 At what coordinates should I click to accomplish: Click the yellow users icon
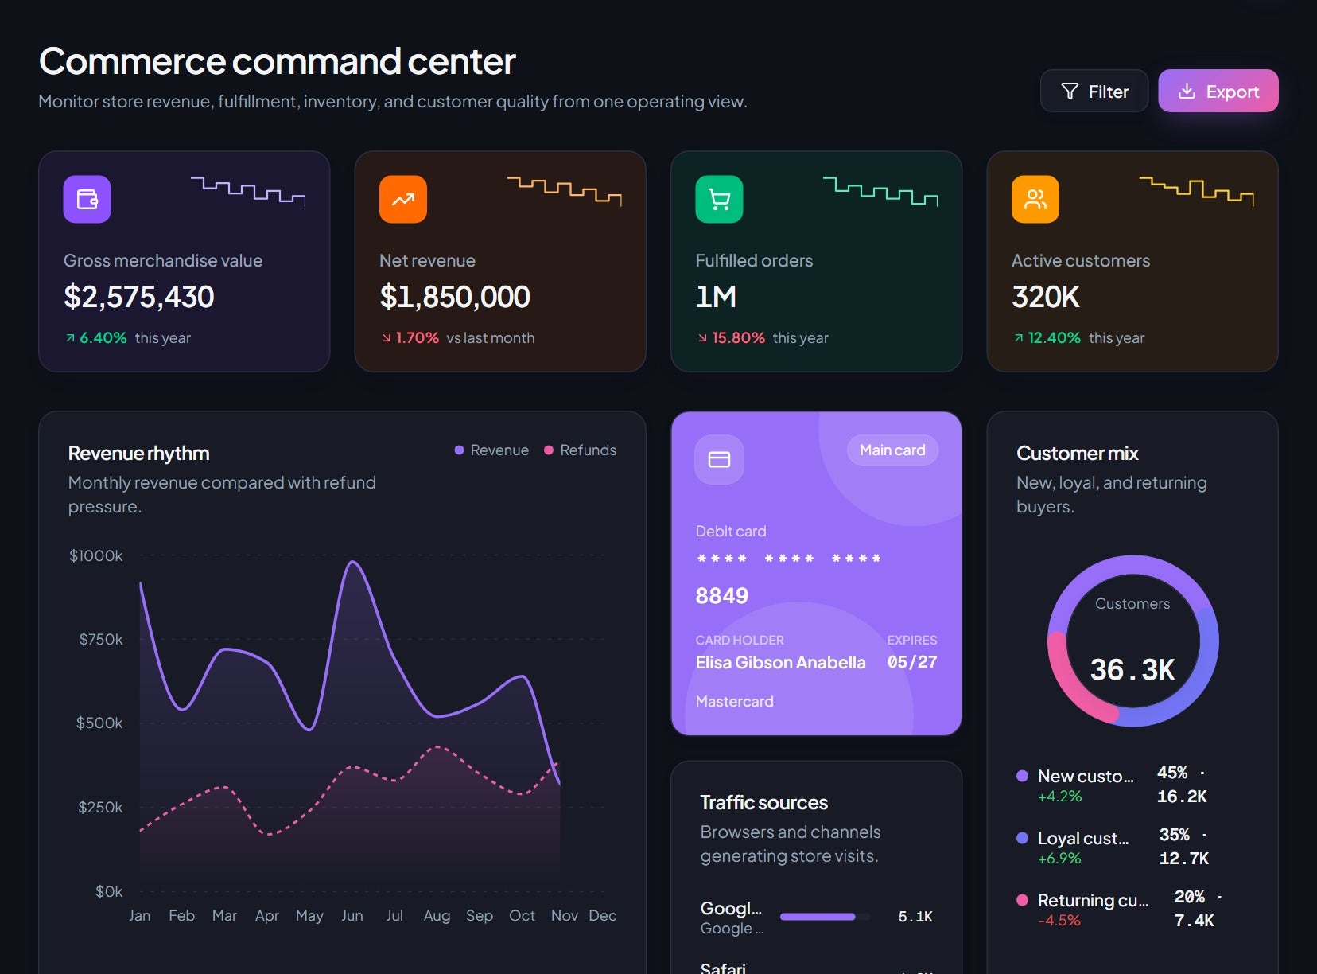[x=1035, y=200]
